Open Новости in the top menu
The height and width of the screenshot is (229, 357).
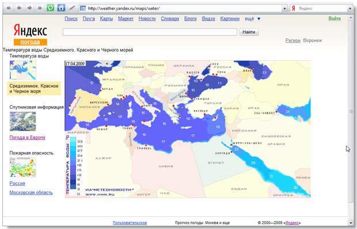pyautogui.click(x=147, y=19)
